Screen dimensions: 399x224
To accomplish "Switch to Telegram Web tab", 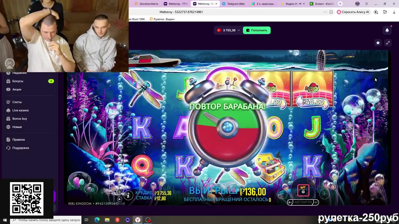I will point(234,4).
